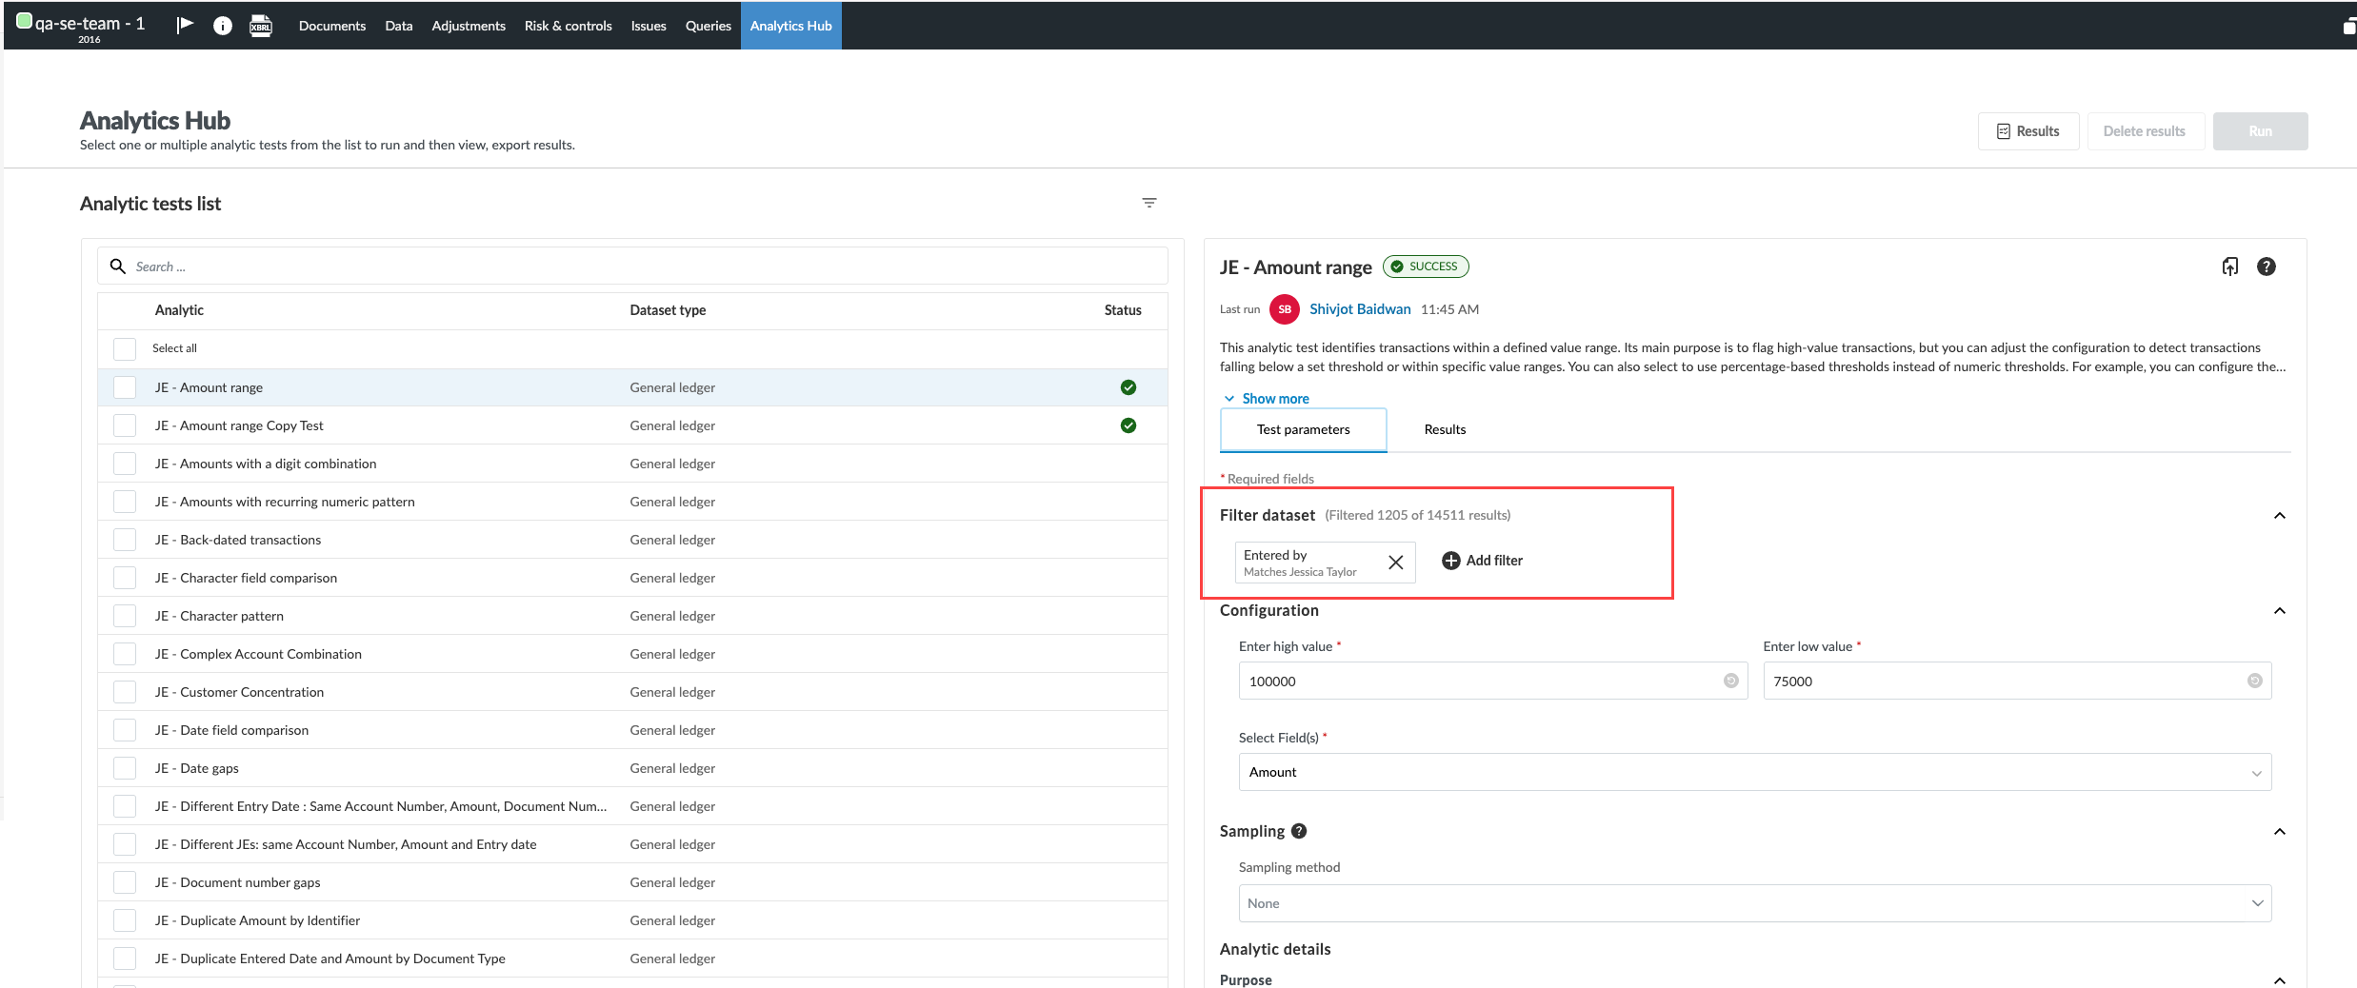This screenshot has width=2357, height=988.
Task: Click the Dataset type column header
Action: 668,310
